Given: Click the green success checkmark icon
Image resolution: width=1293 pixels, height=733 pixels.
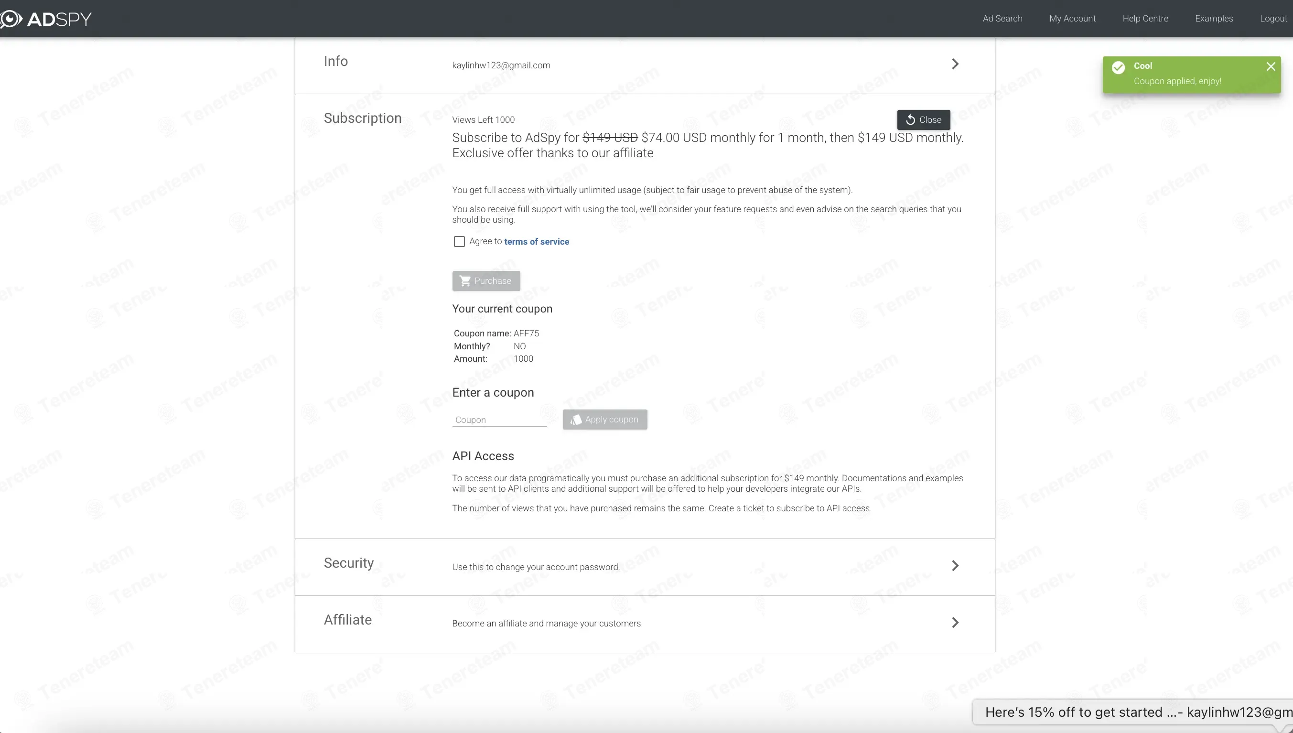Looking at the screenshot, I should point(1118,67).
